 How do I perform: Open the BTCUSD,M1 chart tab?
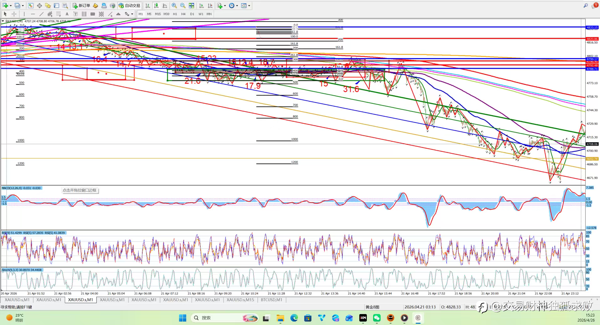pyautogui.click(x=271, y=300)
